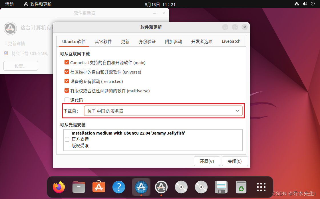Open the 附加驱动 tab
Screen dimensions: 320x199
(174, 41)
